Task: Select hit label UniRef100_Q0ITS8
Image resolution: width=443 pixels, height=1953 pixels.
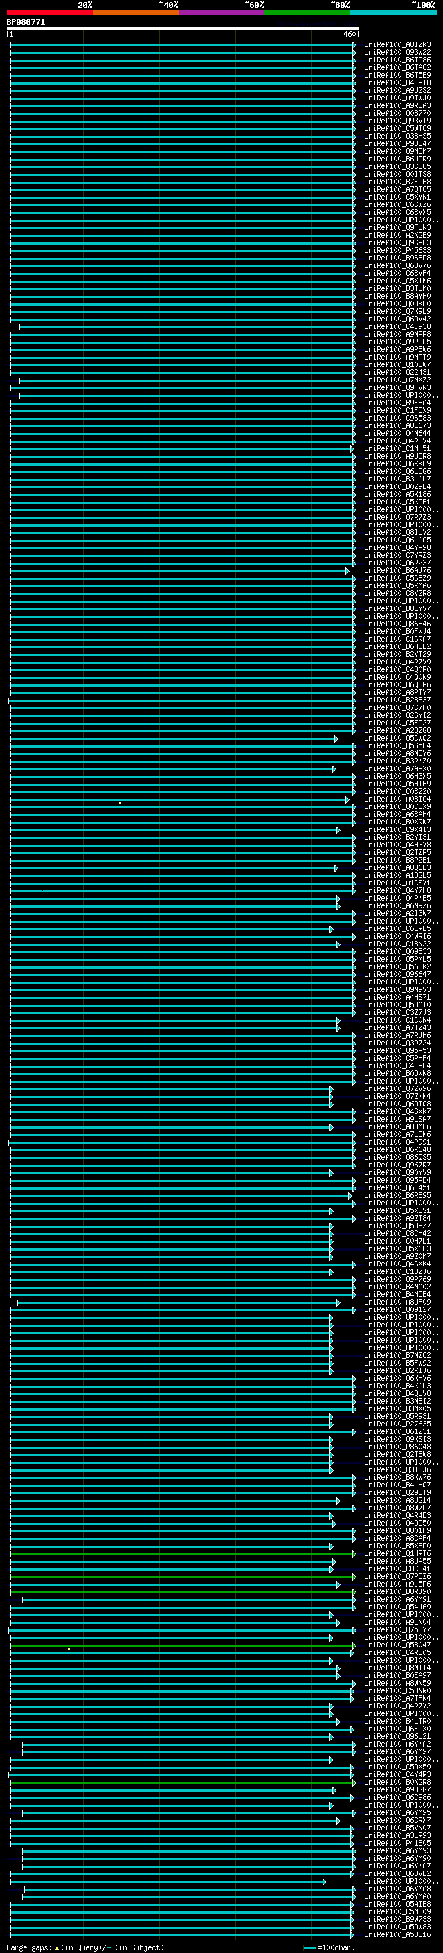Action: [x=397, y=175]
